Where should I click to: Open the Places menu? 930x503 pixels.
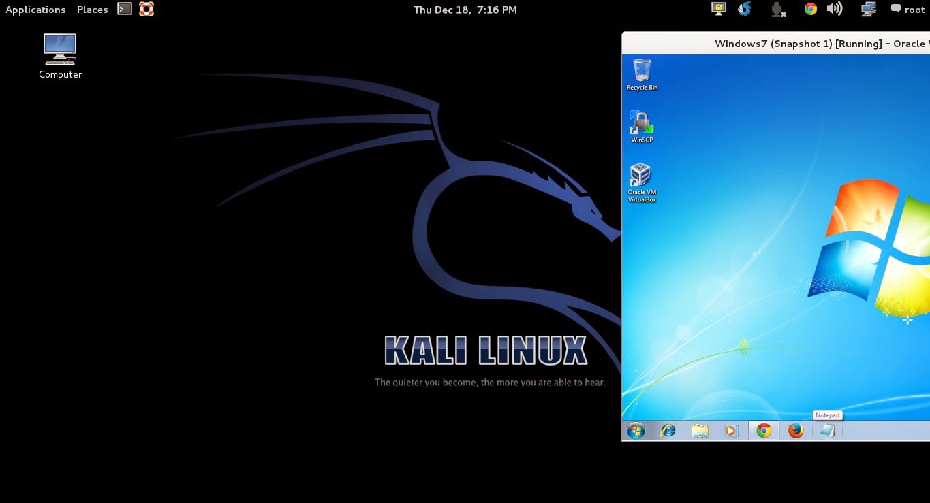coord(92,9)
